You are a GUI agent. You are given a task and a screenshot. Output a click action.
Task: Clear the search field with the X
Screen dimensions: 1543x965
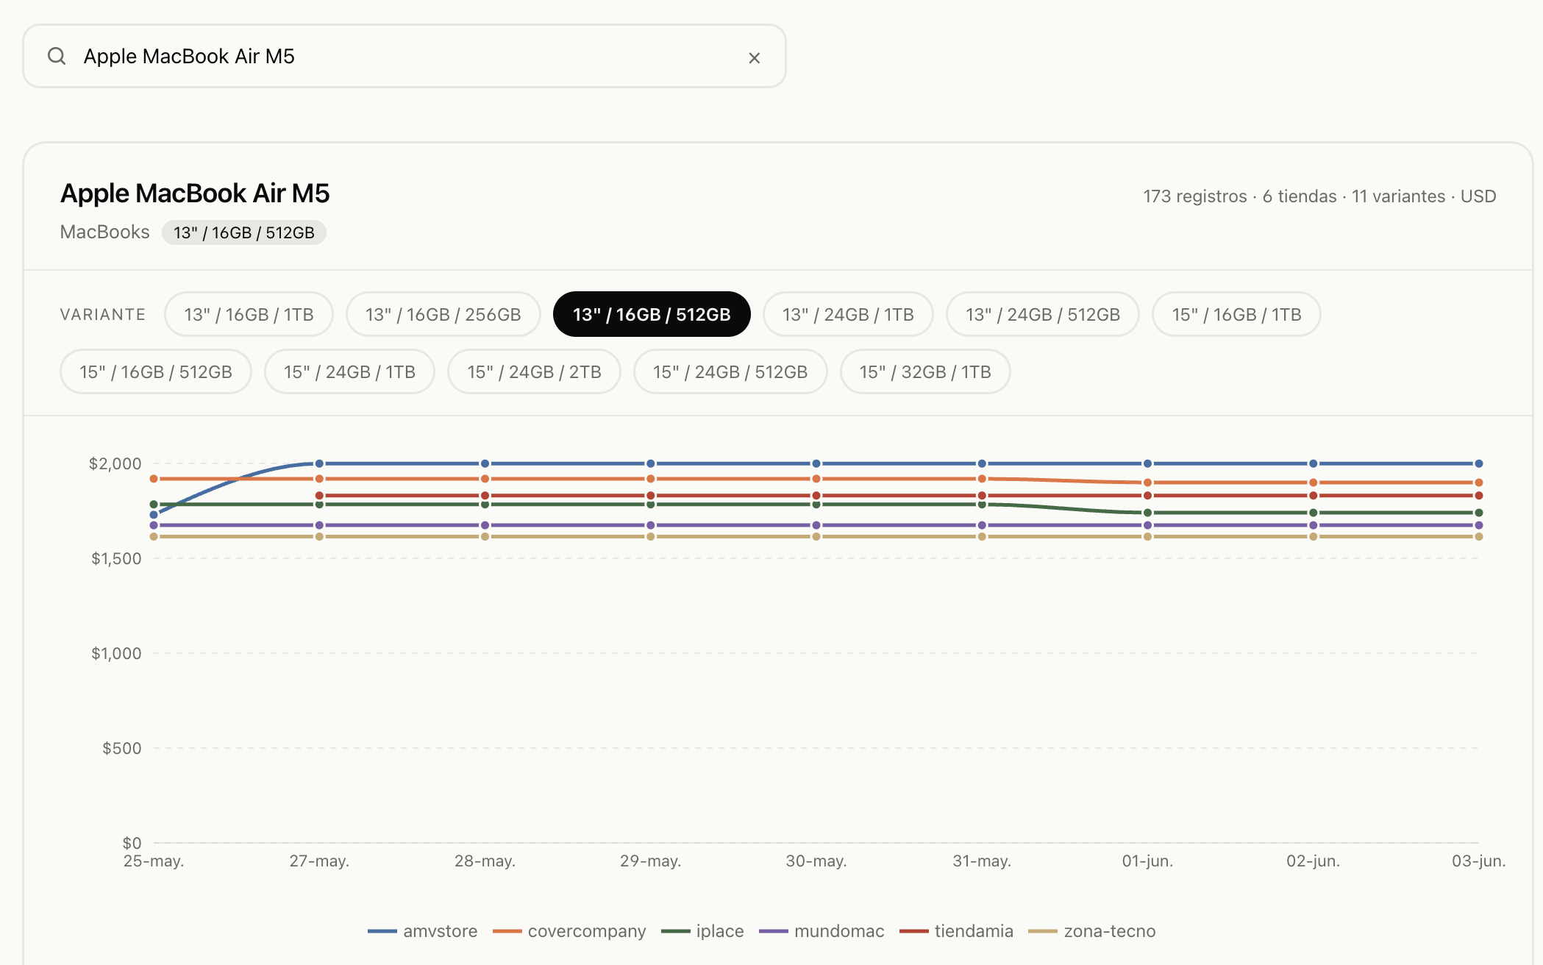tap(754, 58)
